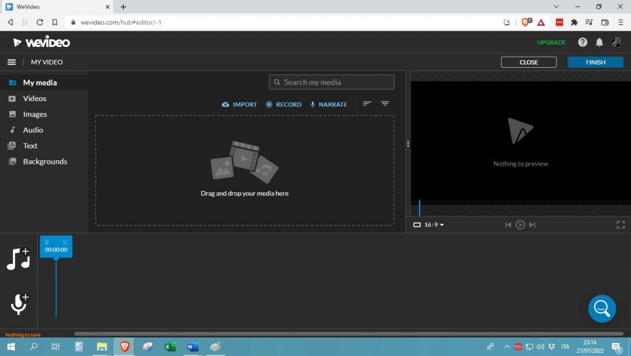The height and width of the screenshot is (356, 631).
Task: Play the video preview
Action: pos(520,225)
